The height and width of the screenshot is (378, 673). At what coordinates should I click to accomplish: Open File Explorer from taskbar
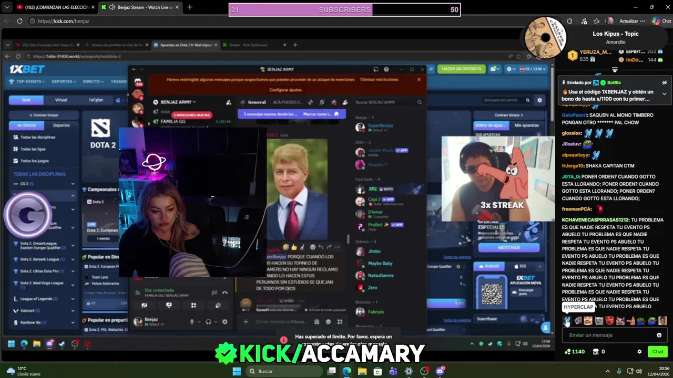[362, 371]
